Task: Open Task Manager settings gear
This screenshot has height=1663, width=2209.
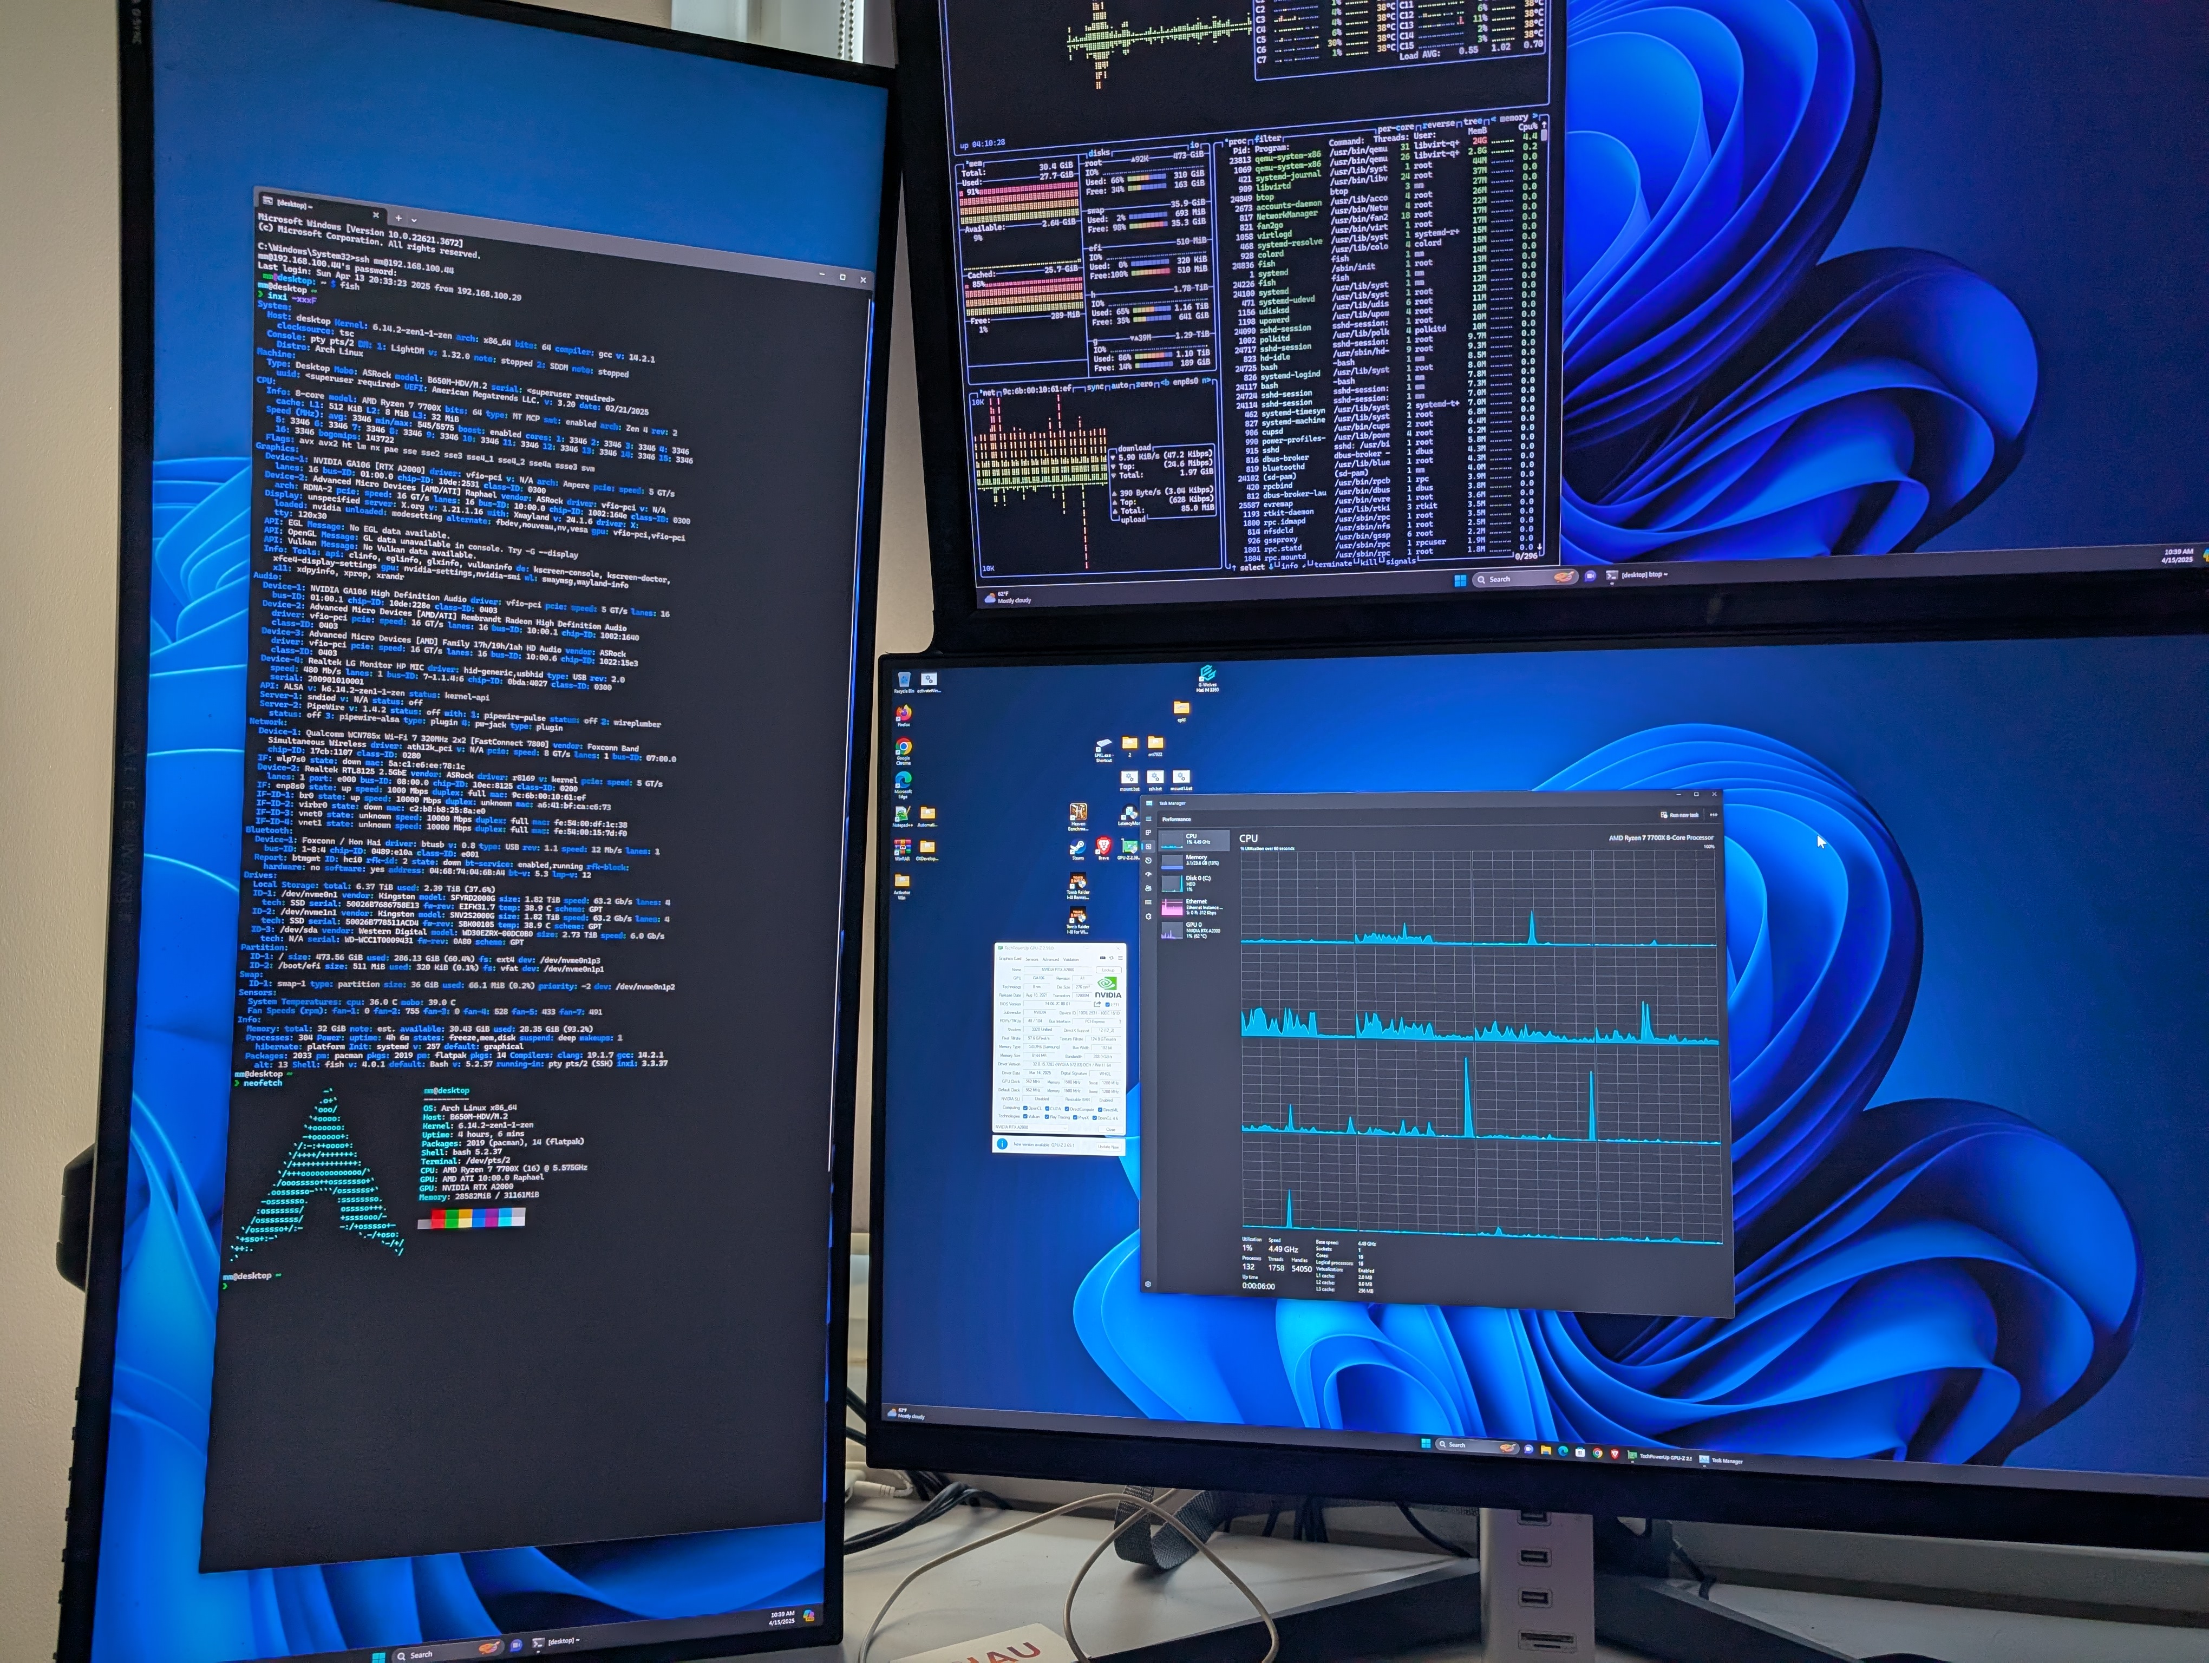Action: click(1147, 1285)
